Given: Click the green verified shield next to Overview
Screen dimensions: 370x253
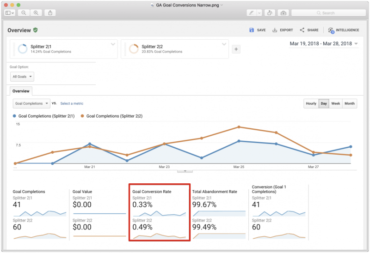Looking at the screenshot, I should click(36, 30).
